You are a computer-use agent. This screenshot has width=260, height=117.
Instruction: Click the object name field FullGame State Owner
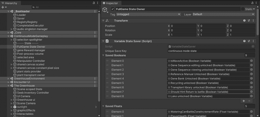click(x=178, y=9)
